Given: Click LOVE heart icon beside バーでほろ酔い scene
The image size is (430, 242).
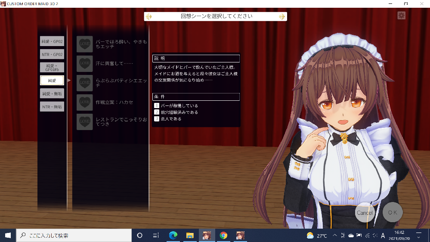Looking at the screenshot, I should [85, 44].
